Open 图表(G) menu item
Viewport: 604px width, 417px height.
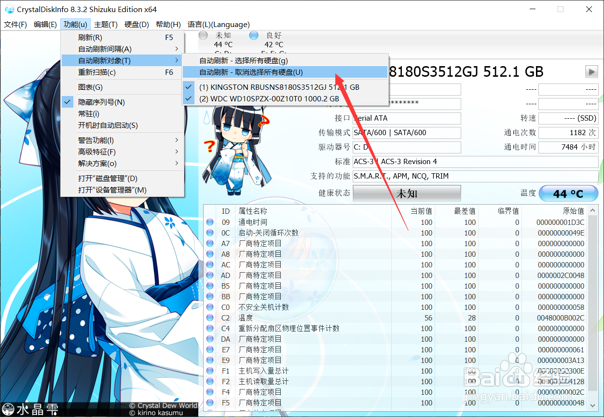point(123,87)
